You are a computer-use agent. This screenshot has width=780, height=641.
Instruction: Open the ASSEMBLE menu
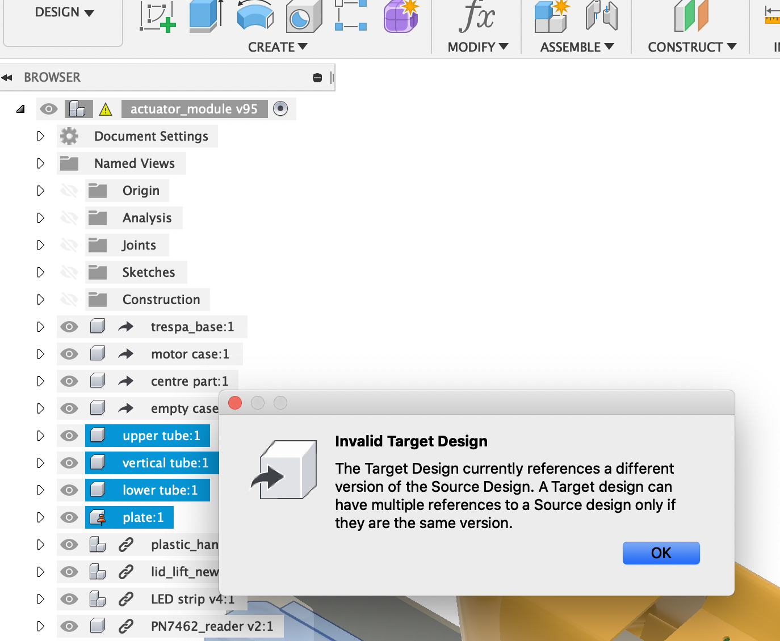577,47
